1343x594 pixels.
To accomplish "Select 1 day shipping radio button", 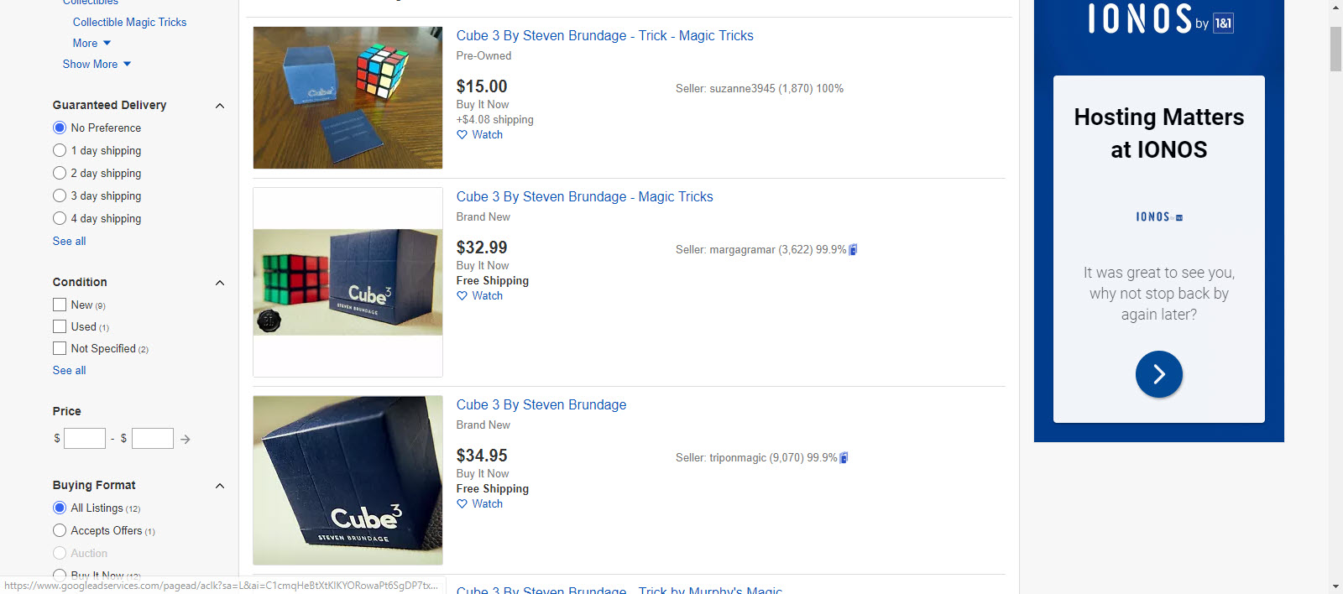I will point(60,150).
